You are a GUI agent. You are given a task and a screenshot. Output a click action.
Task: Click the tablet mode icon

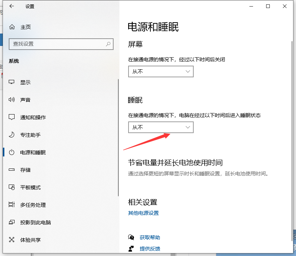pyautogui.click(x=12, y=187)
